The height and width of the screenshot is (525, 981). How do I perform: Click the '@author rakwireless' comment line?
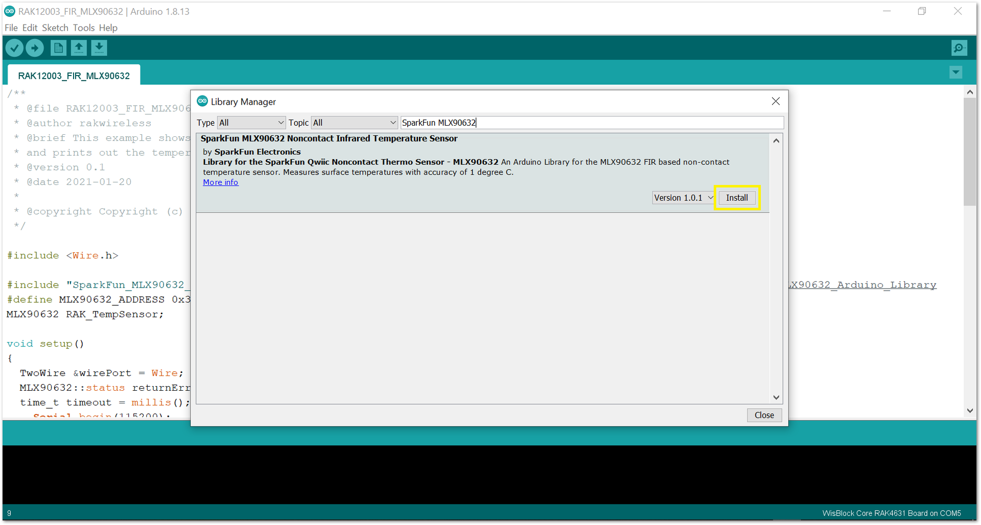pos(82,123)
